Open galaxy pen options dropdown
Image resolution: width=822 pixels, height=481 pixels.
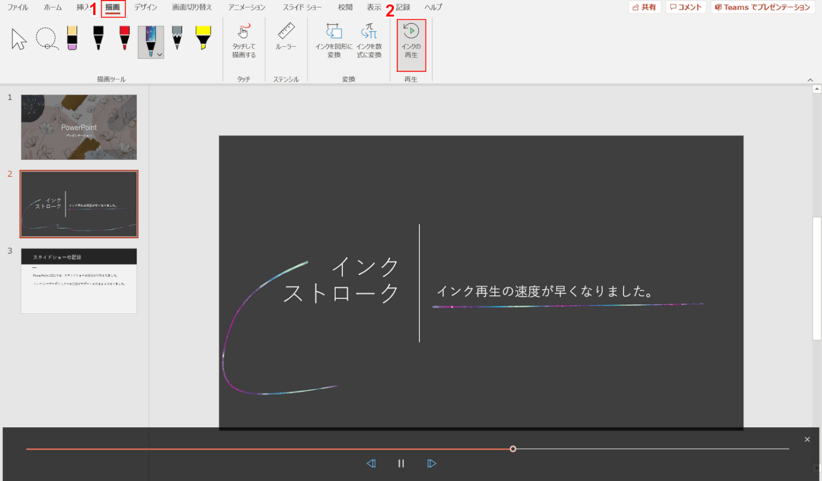click(159, 55)
